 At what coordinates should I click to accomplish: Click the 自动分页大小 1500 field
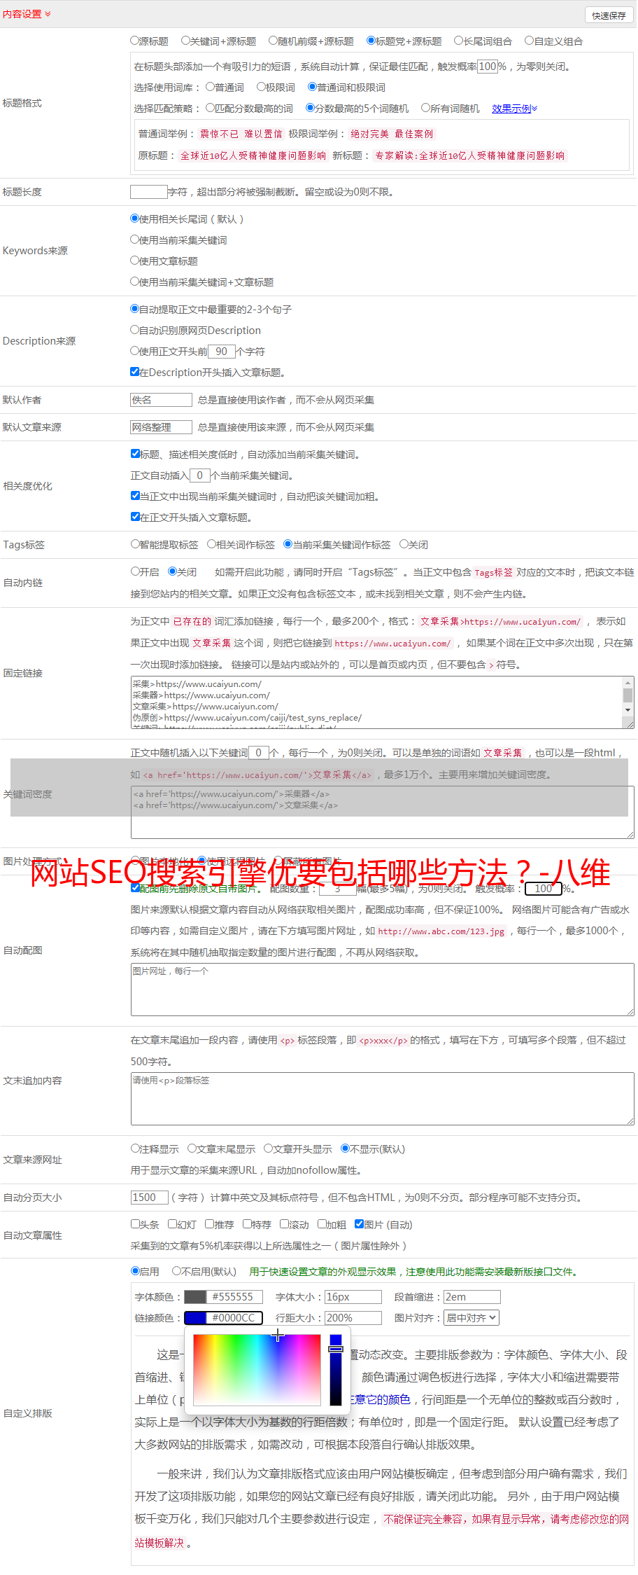(149, 1198)
